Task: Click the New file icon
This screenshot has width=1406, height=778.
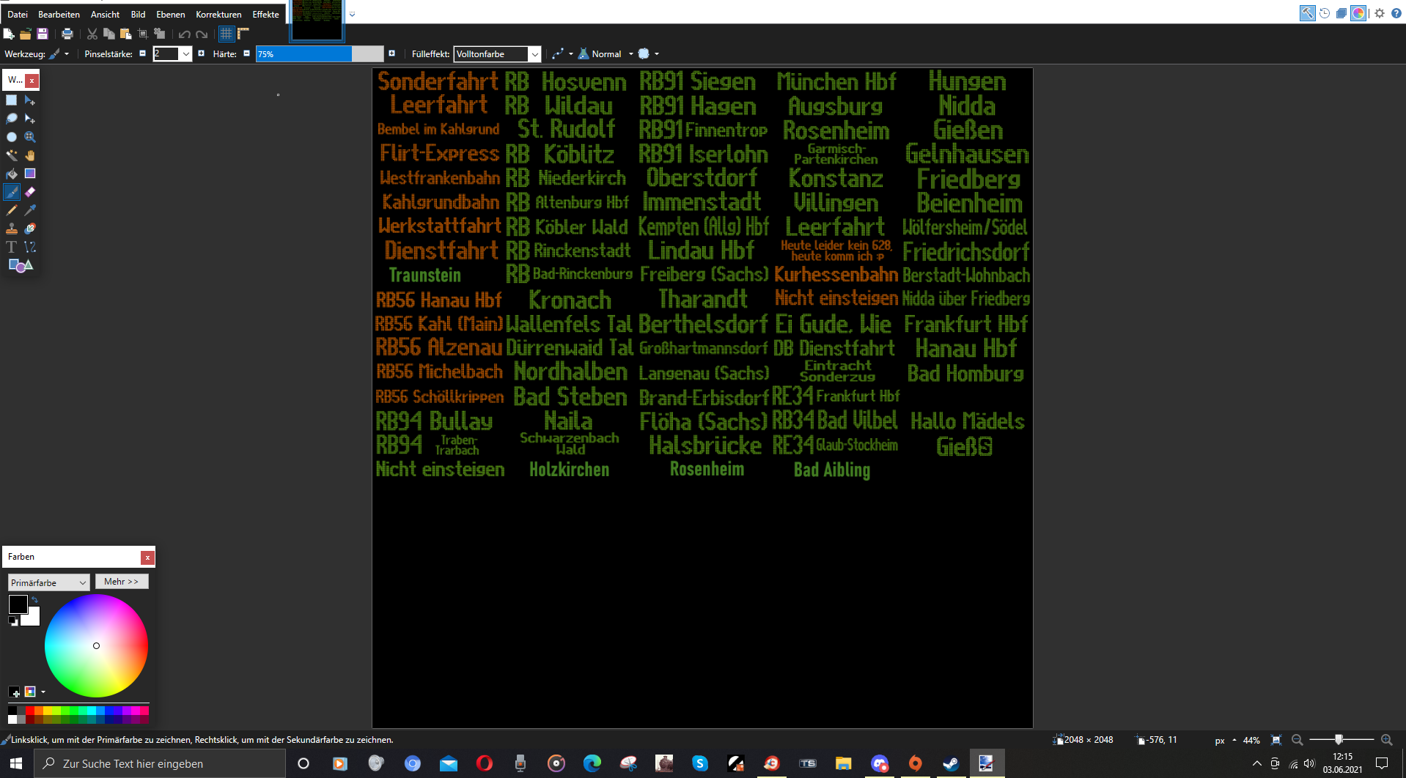Action: point(9,34)
